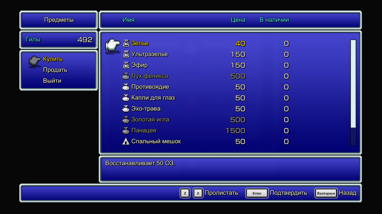Click the Гилы currency label
This screenshot has height=214, width=382.
coord(33,40)
